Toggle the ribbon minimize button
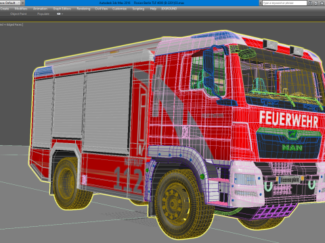 pos(60,14)
